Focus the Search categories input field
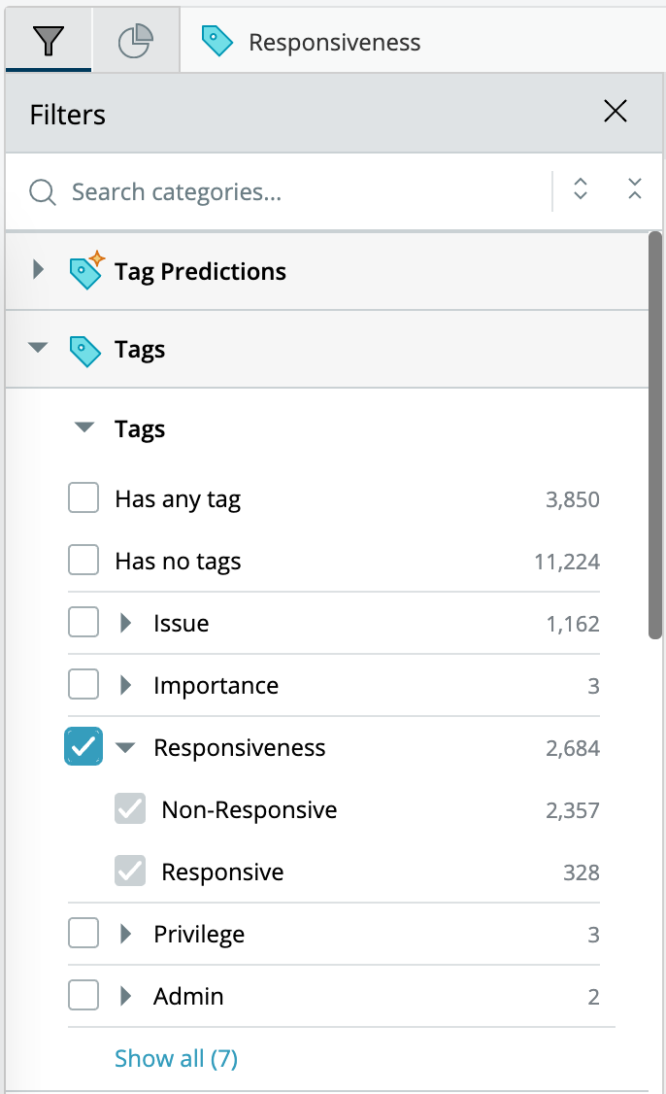 click(x=307, y=191)
